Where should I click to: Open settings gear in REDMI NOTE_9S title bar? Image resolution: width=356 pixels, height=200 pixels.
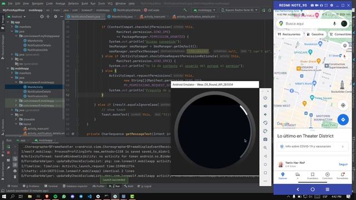point(332,5)
